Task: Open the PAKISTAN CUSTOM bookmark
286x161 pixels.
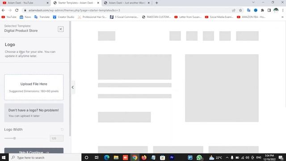Action: coord(156,17)
